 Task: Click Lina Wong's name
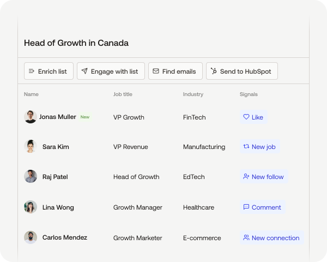(58, 207)
